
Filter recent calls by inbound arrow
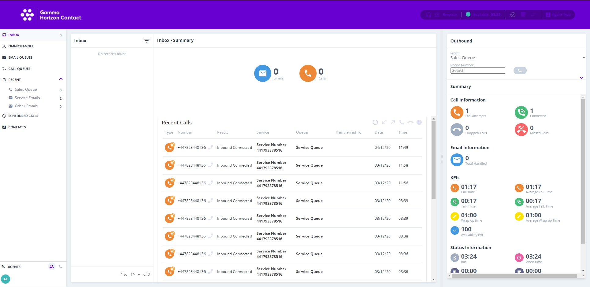tap(384, 122)
